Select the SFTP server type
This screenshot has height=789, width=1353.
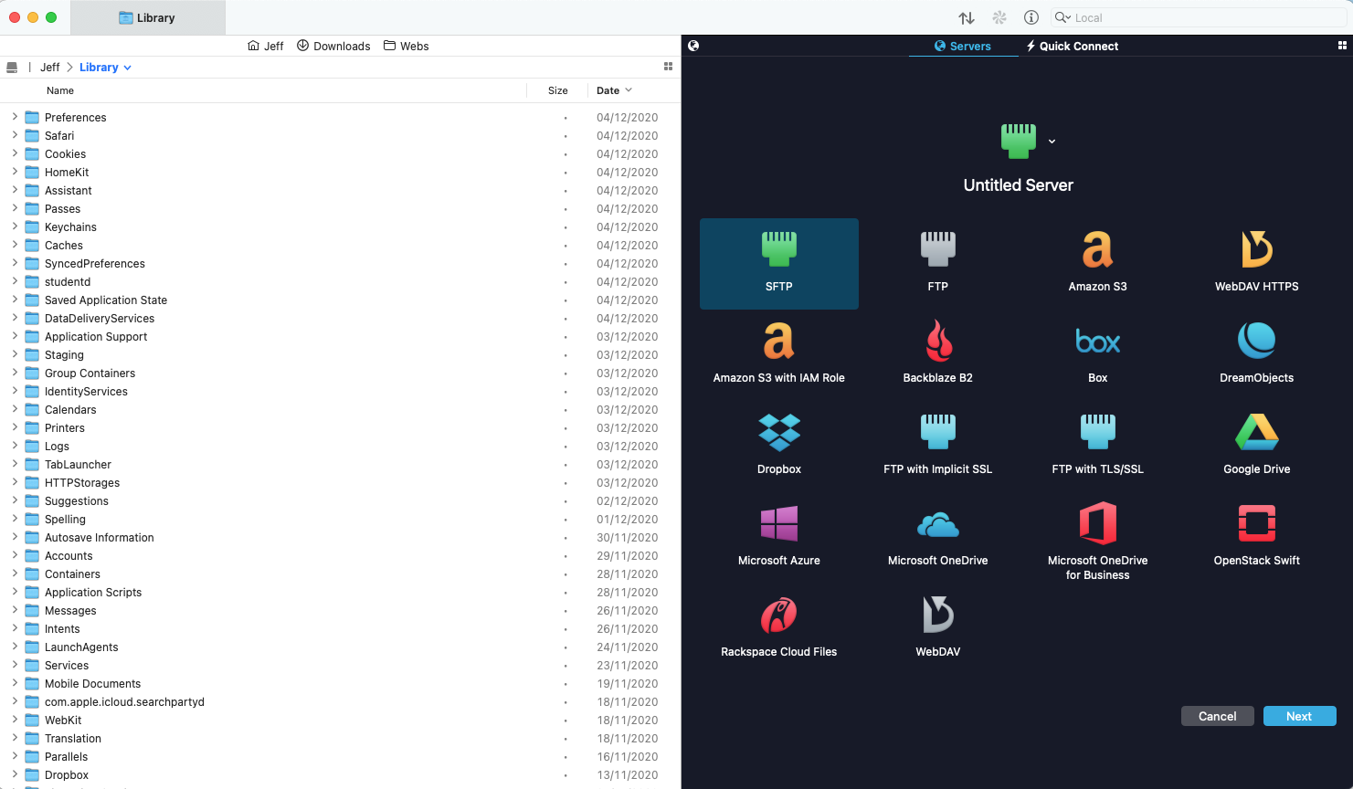[x=779, y=263]
